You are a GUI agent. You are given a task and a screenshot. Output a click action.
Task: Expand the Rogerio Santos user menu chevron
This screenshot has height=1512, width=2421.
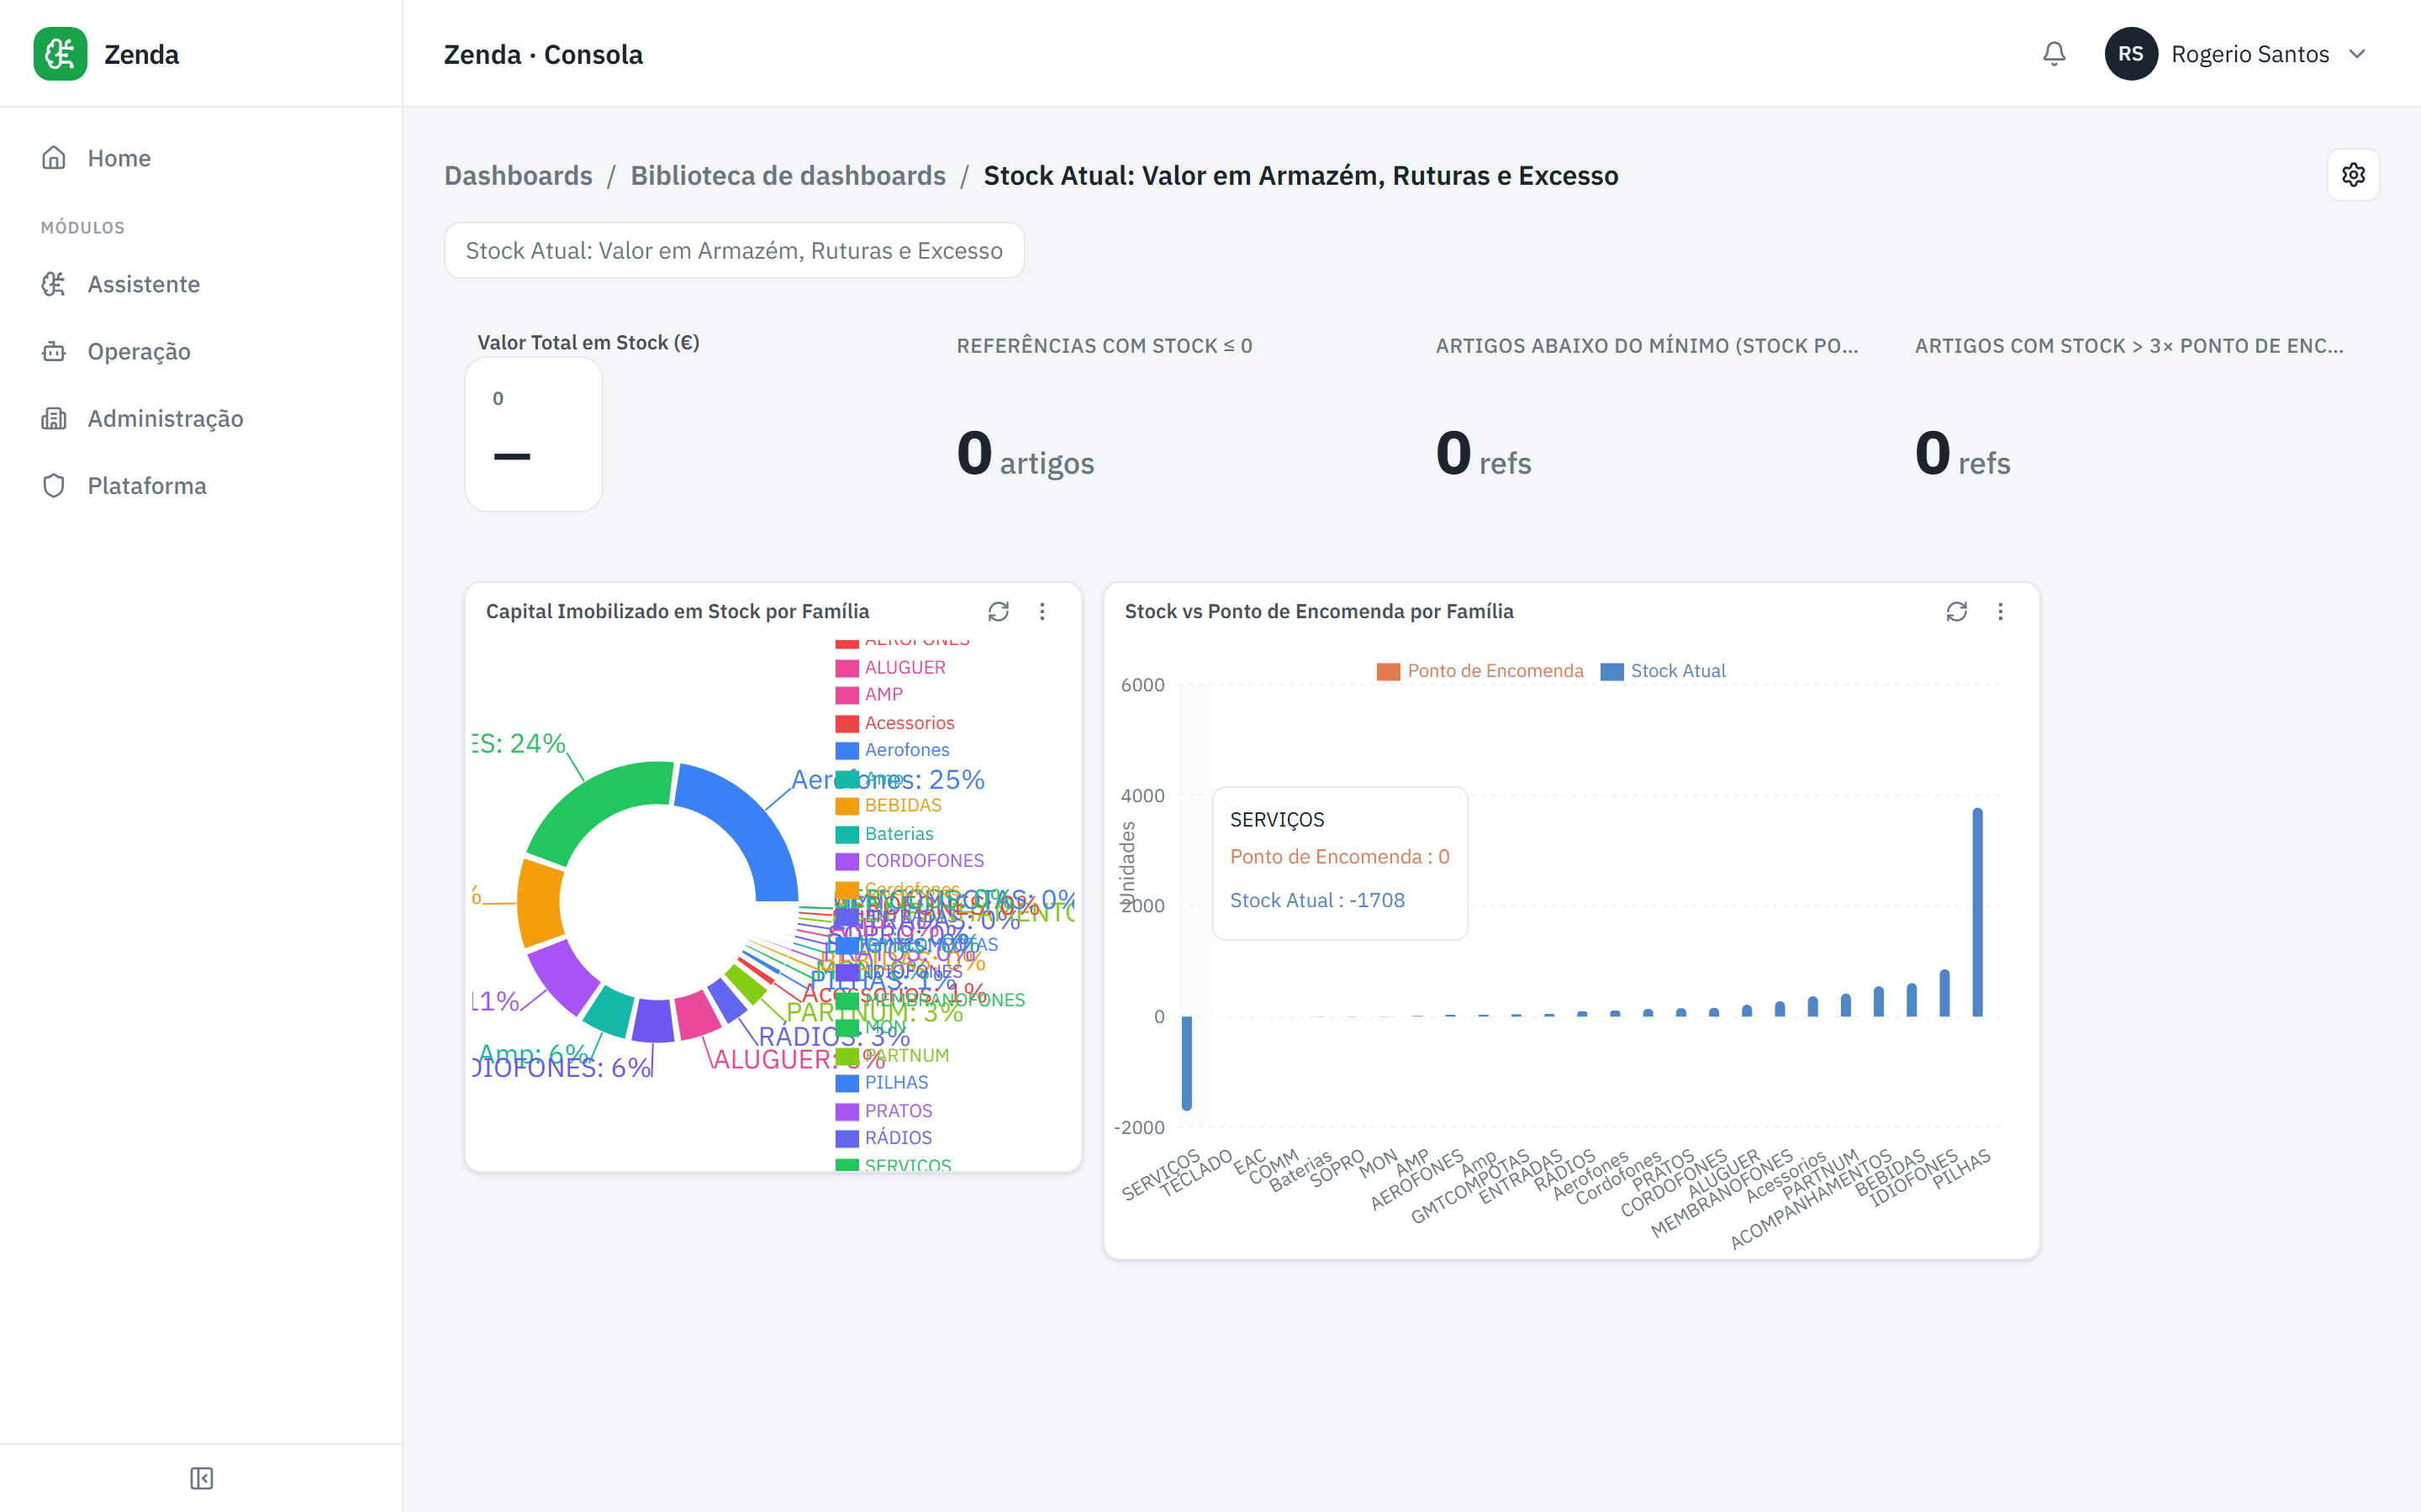pyautogui.click(x=2357, y=54)
